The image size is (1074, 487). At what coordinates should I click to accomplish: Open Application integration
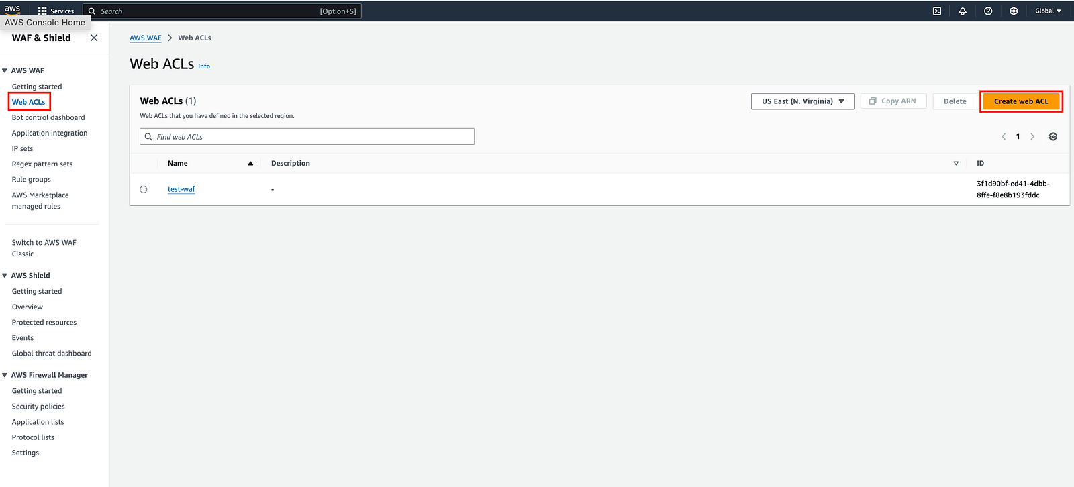coord(50,133)
